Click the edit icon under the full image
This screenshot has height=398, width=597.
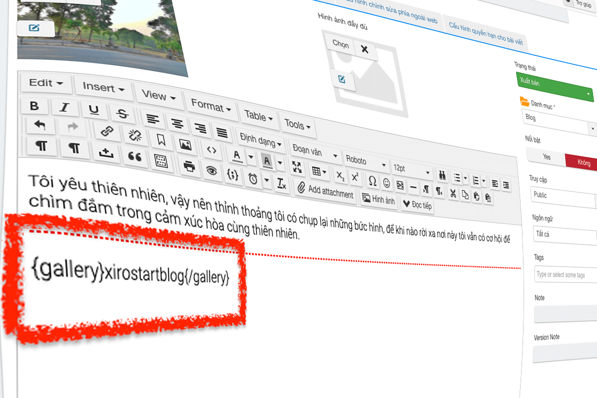343,79
